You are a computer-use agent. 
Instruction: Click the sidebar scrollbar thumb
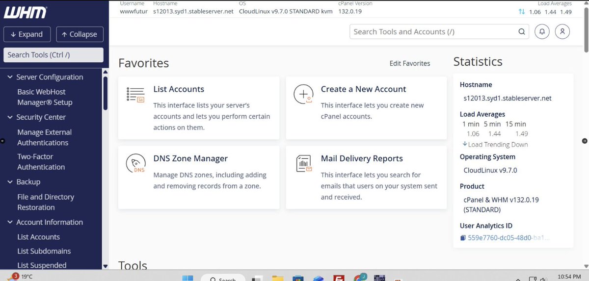click(x=105, y=94)
